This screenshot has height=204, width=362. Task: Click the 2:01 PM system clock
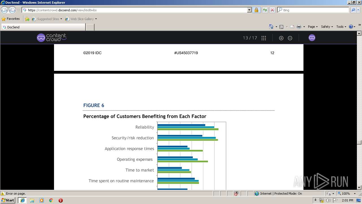tap(348, 200)
